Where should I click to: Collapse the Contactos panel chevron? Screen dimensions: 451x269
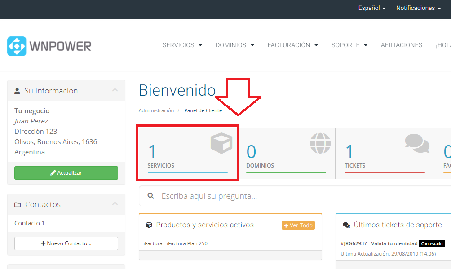click(x=115, y=204)
